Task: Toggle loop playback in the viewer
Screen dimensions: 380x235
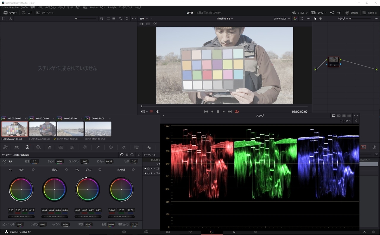Action: [237, 111]
